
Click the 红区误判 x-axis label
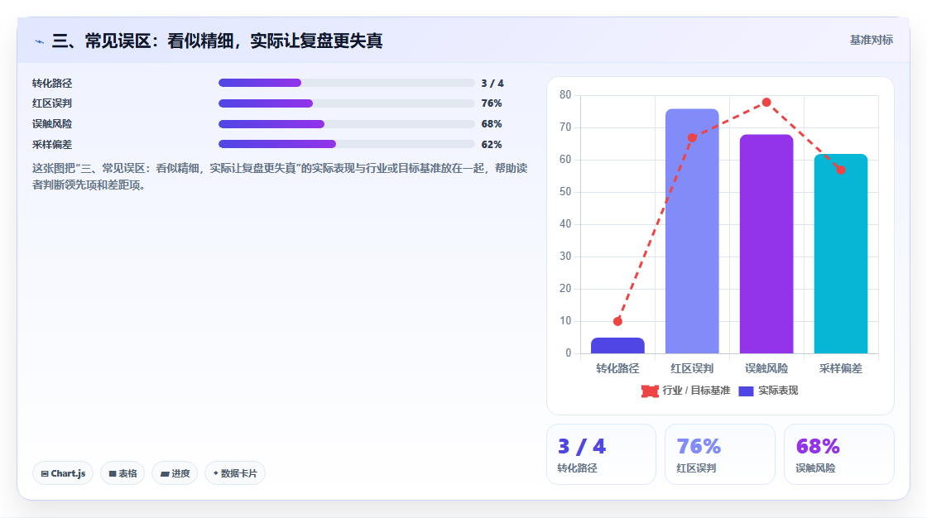pos(692,368)
